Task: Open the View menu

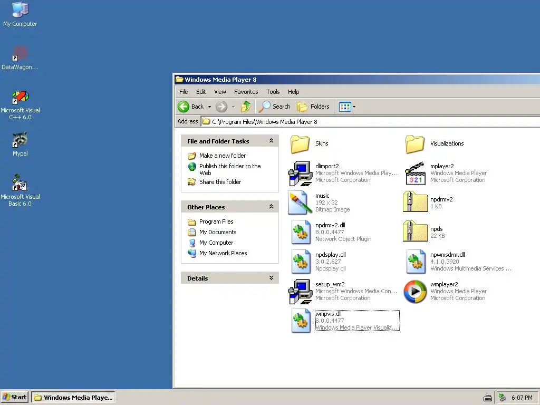Action: 220,92
